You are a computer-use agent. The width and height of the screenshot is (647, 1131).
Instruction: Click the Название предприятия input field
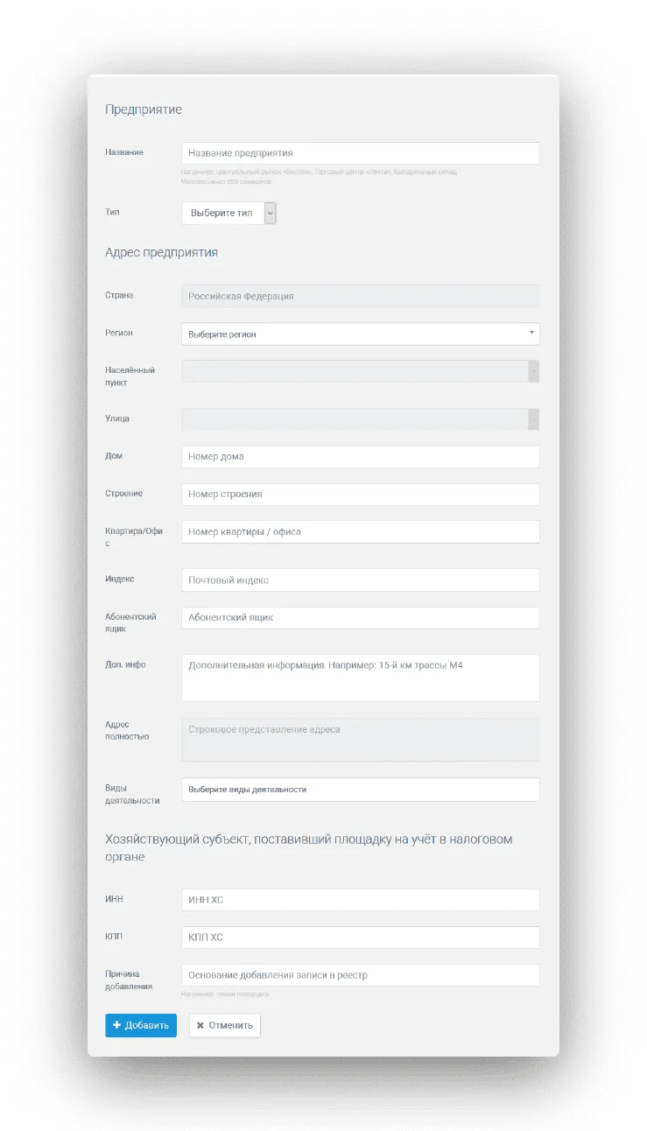pyautogui.click(x=360, y=153)
